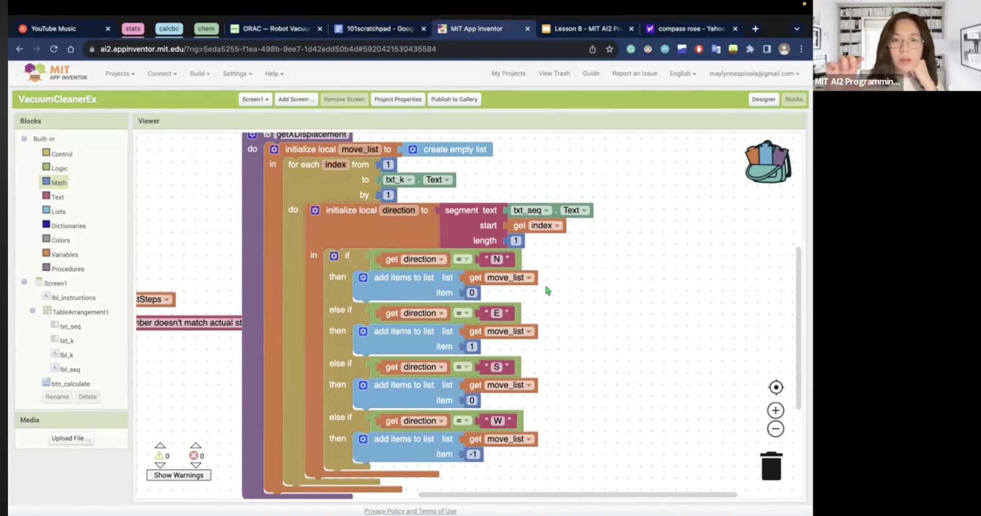Zoom out of the blocks workspace
981x516 pixels.
coord(775,429)
